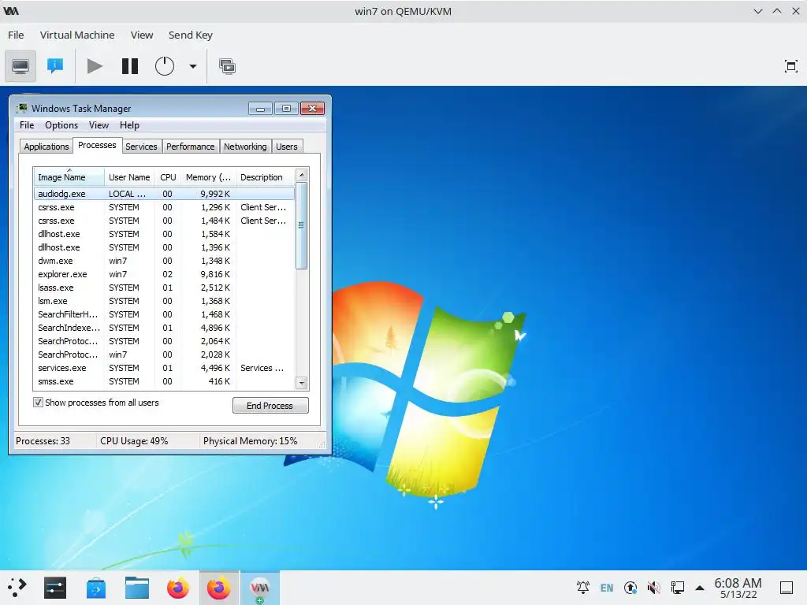The height and width of the screenshot is (605, 807).
Task: Switch to the Applications tab
Action: point(46,147)
